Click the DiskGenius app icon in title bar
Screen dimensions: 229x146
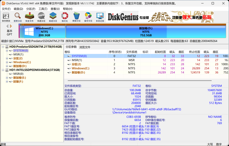click(3, 3)
